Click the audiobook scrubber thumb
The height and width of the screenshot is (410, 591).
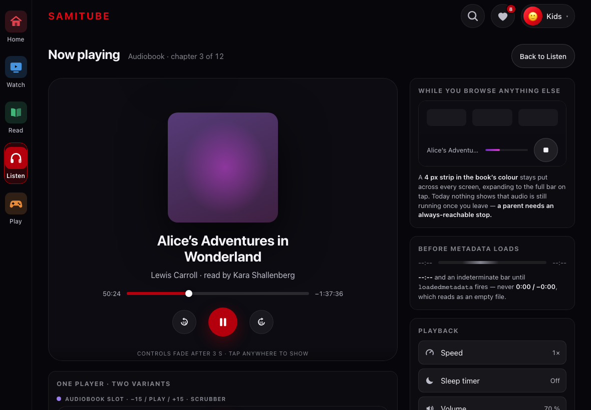189,293
